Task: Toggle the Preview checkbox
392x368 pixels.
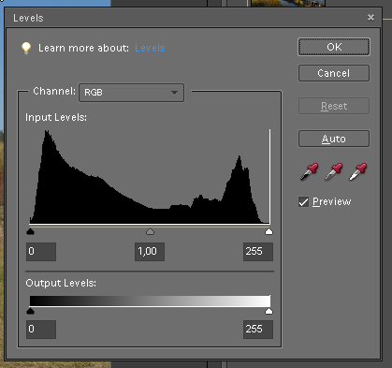Action: pos(303,201)
